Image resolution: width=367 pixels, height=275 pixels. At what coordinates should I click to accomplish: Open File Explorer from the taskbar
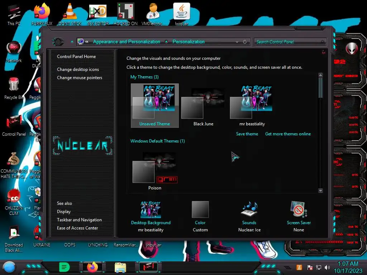(x=120, y=267)
